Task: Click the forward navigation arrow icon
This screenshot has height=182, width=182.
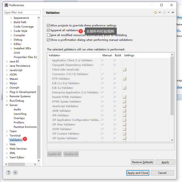Action: (x=164, y=12)
